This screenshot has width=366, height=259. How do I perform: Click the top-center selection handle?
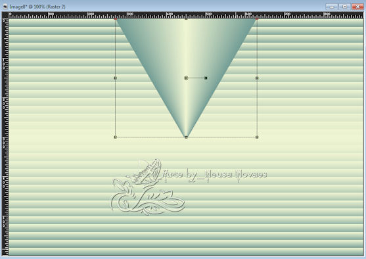pyautogui.click(x=186, y=18)
